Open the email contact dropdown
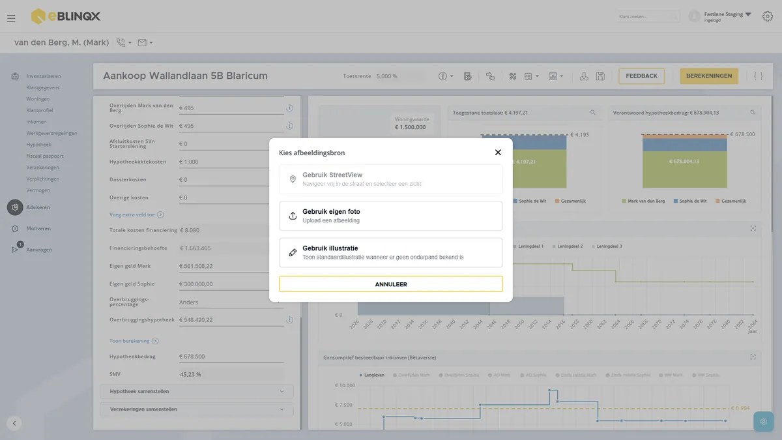This screenshot has width=782, height=440. click(145, 43)
